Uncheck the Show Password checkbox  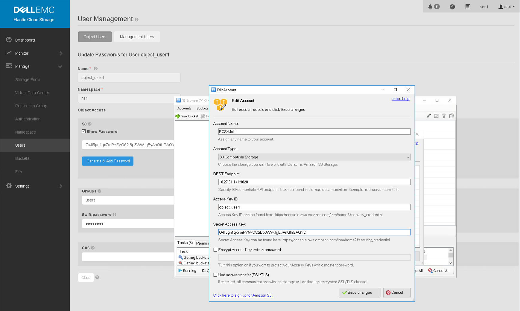[84, 131]
